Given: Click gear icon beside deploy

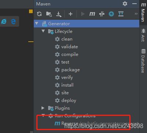Looking at the screenshot, I should [x=57, y=100].
